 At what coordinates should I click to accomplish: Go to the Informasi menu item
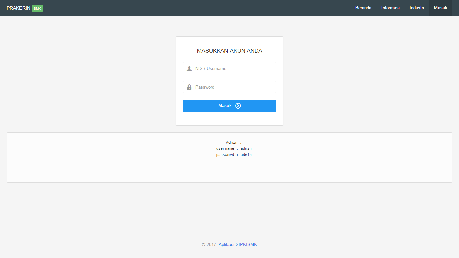click(390, 8)
